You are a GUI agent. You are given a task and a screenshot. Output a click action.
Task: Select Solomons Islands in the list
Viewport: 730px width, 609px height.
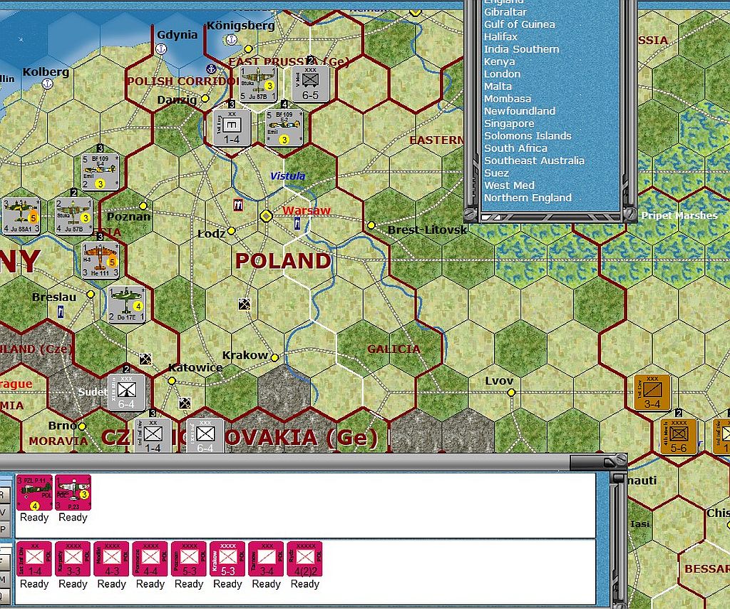528,135
